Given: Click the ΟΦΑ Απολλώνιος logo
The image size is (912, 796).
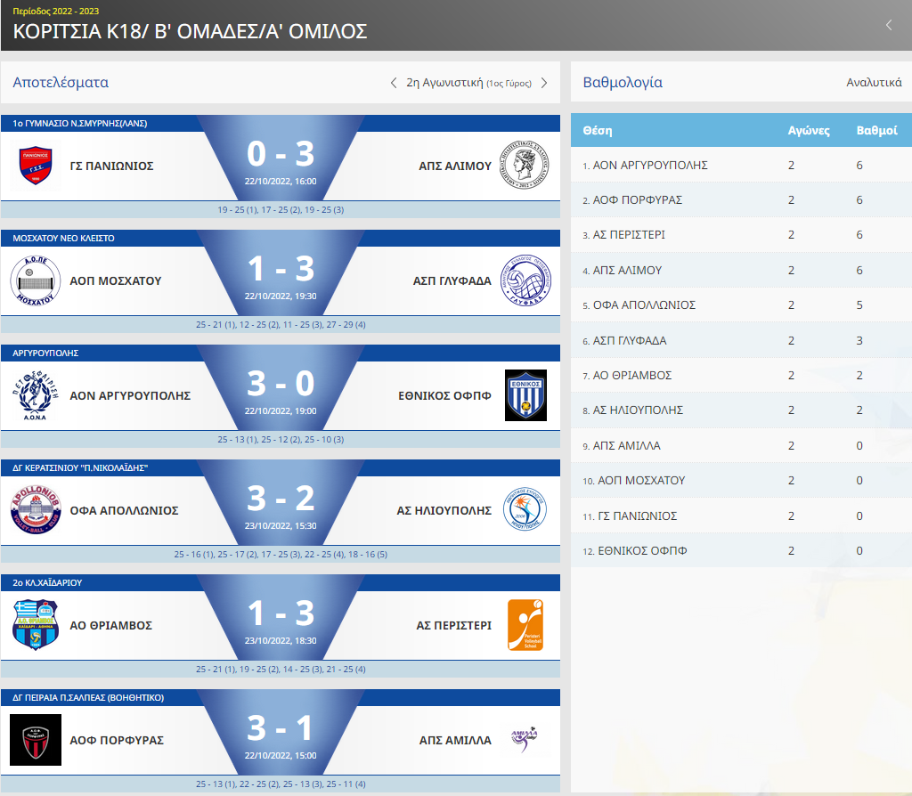Looking at the screenshot, I should (x=36, y=510).
